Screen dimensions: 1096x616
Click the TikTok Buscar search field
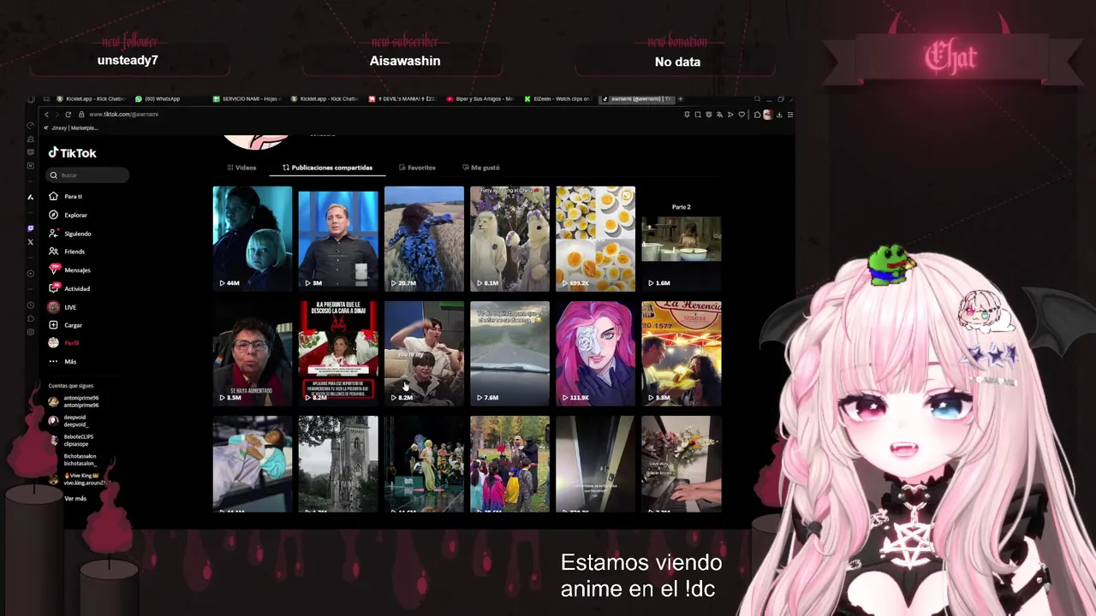[87, 175]
